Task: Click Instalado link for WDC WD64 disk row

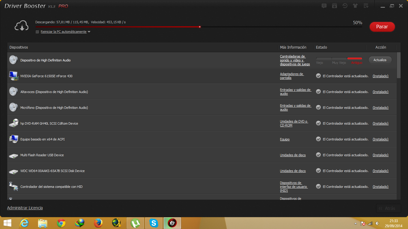Action: point(381,171)
